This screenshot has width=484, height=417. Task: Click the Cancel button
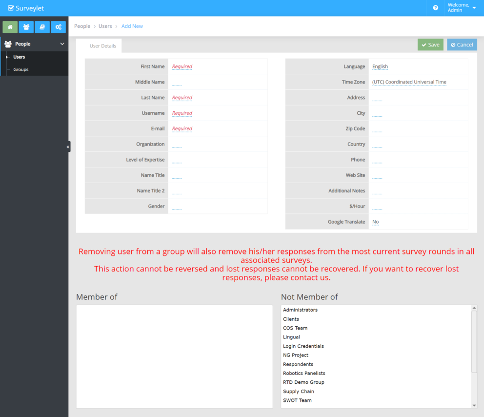pos(462,44)
